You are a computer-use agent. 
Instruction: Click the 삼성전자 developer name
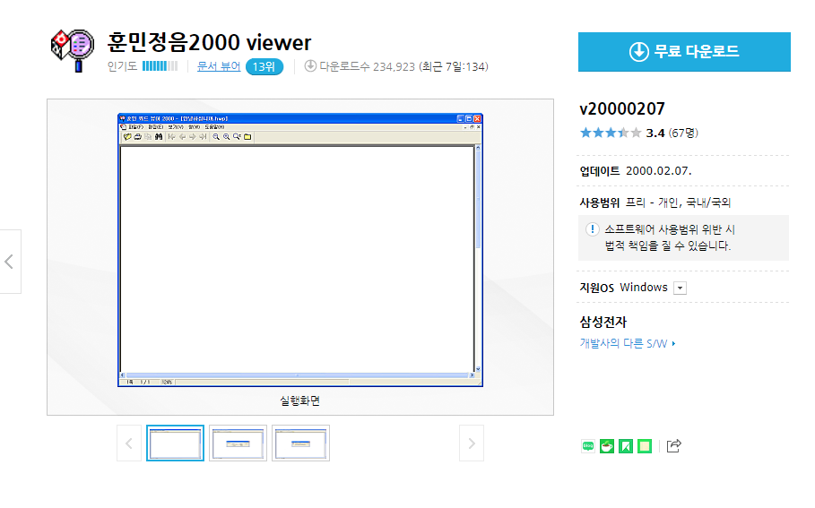(603, 322)
